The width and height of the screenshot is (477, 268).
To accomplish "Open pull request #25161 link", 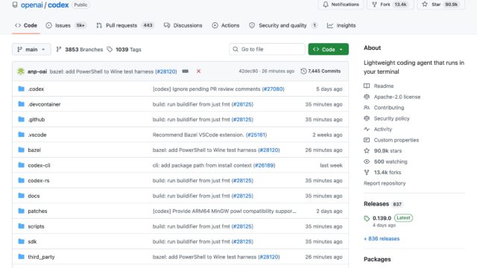I will pyautogui.click(x=256, y=135).
